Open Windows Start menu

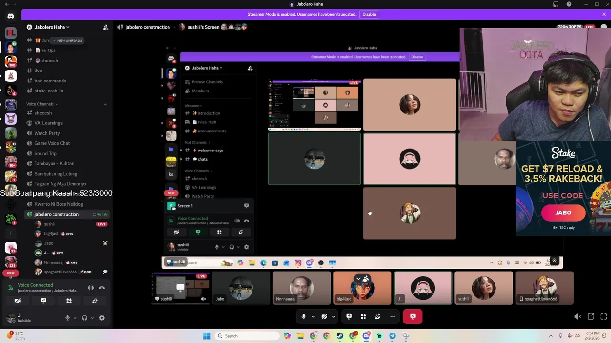click(207, 336)
